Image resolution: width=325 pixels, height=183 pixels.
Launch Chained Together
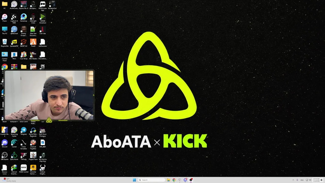pos(33,145)
